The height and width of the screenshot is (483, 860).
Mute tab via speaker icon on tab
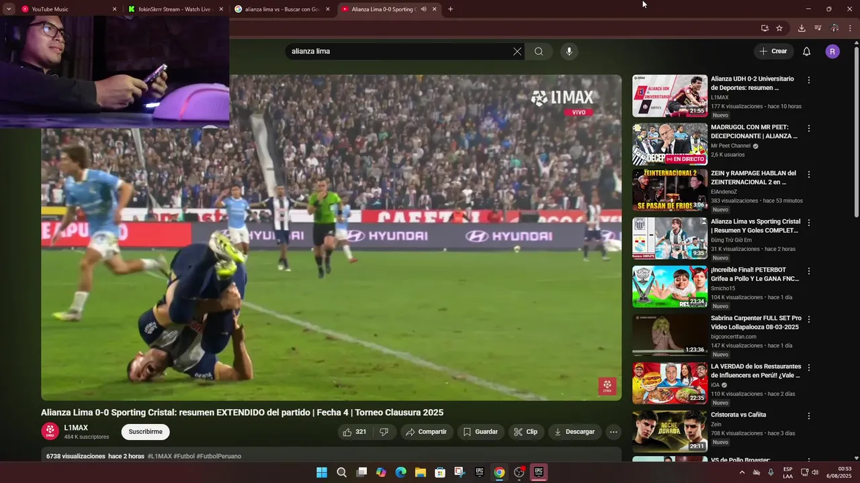pos(423,9)
